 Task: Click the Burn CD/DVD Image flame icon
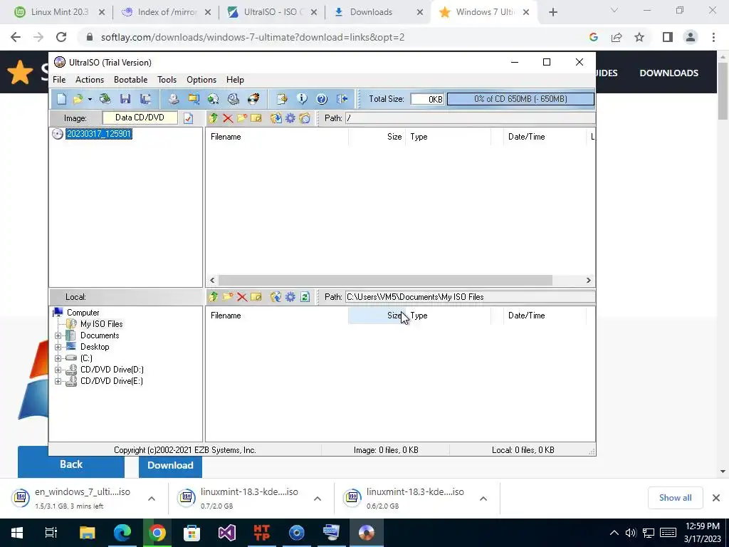pyautogui.click(x=253, y=98)
